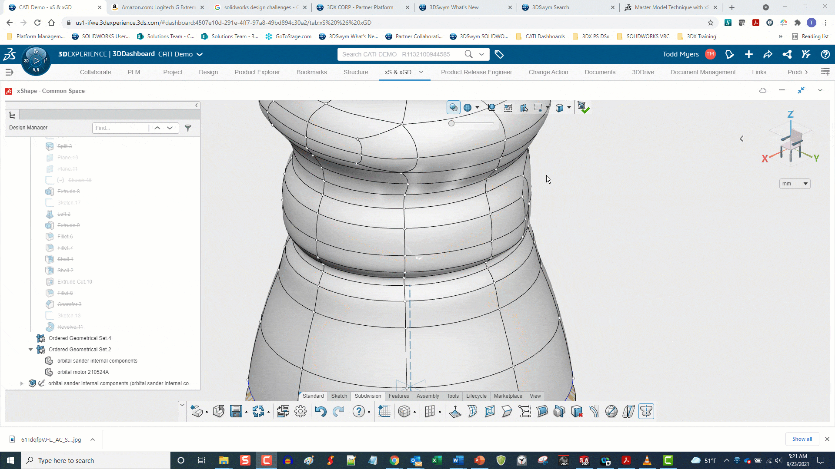Screen dimensions: 835x469
Task: Click the Undo arrow
Action: [x=321, y=411]
